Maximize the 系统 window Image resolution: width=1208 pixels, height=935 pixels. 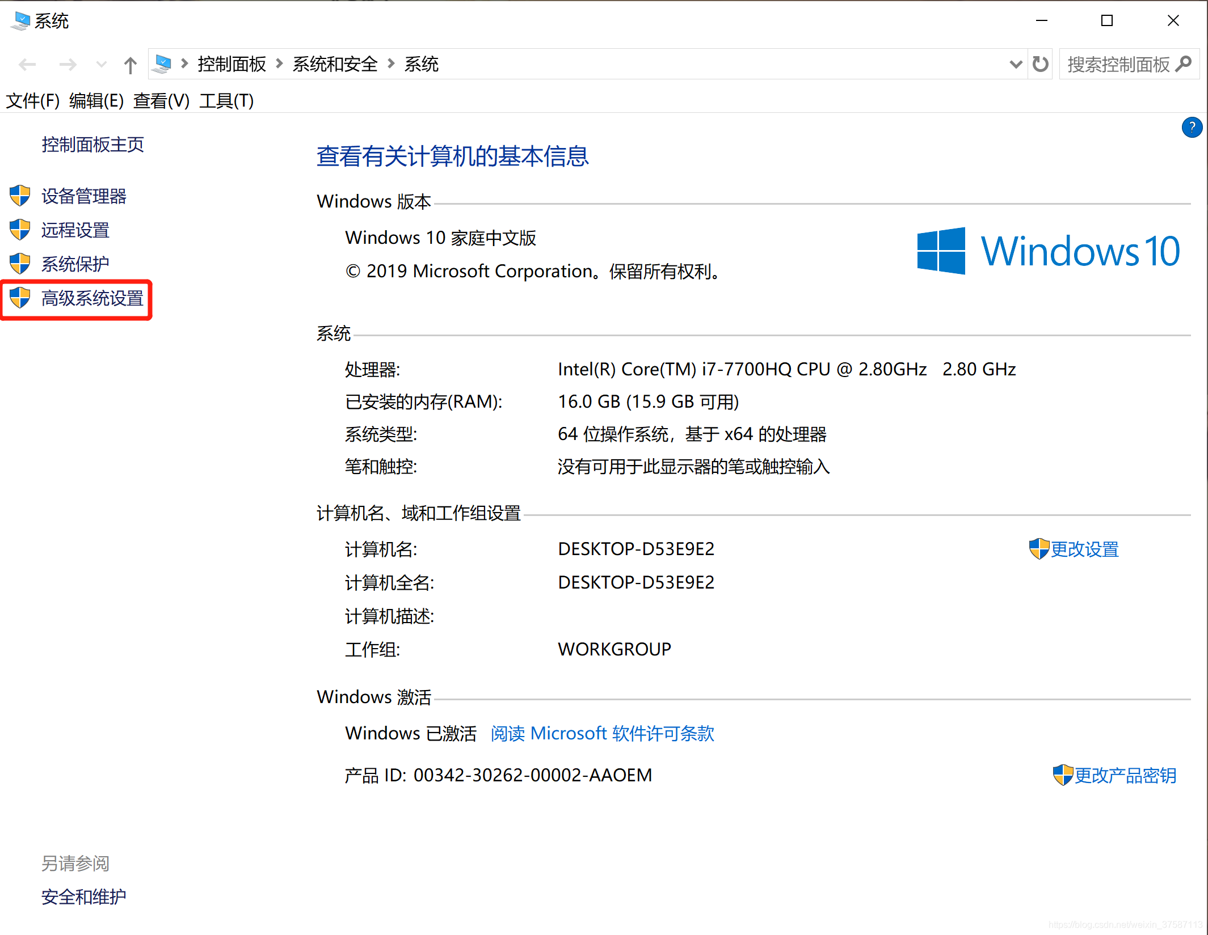click(1107, 21)
